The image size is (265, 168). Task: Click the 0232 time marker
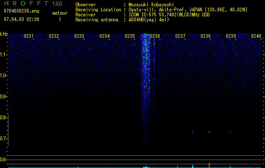(x=54, y=36)
